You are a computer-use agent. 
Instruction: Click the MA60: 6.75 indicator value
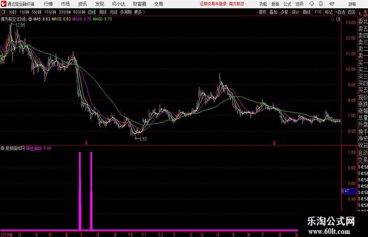[102, 19]
